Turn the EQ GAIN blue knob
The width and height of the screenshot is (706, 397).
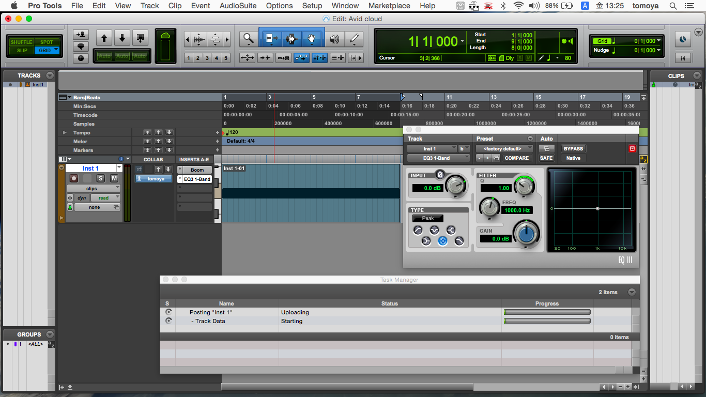point(526,234)
